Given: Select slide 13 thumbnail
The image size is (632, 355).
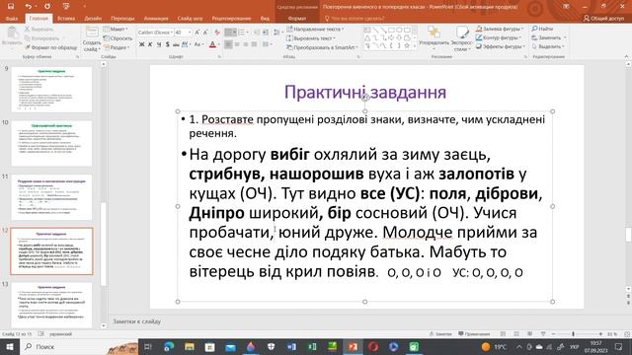Looking at the screenshot, I should coord(51,305).
